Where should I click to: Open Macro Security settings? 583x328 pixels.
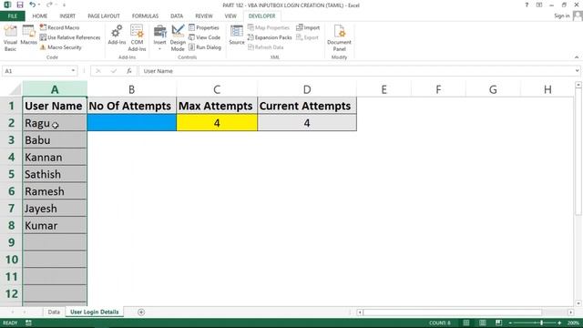coord(61,47)
